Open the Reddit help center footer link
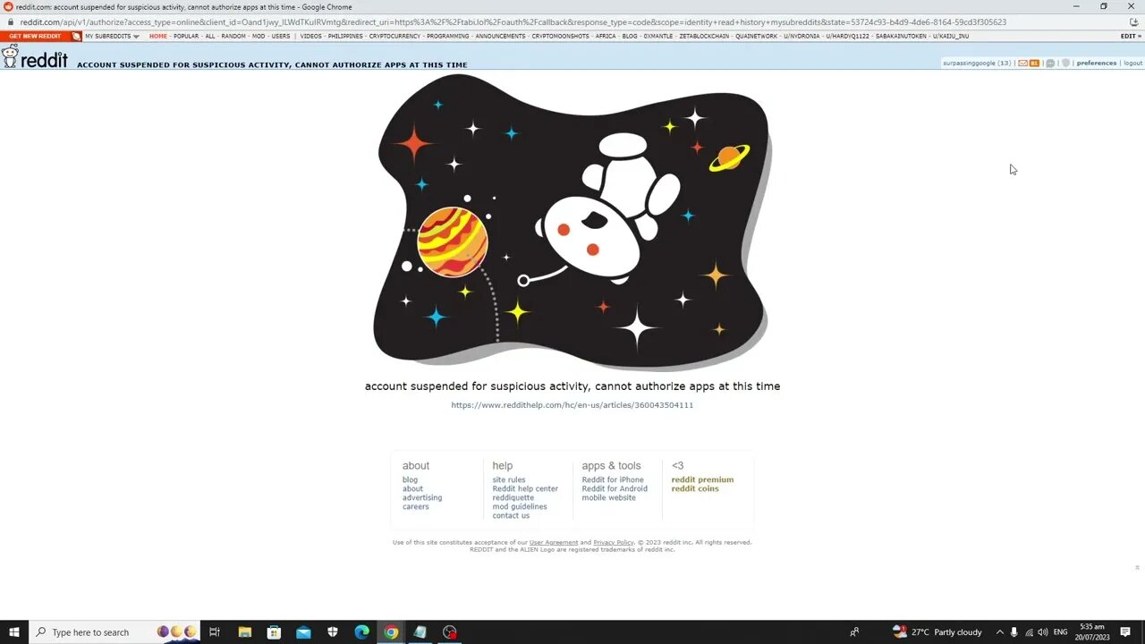This screenshot has width=1145, height=644. tap(525, 489)
